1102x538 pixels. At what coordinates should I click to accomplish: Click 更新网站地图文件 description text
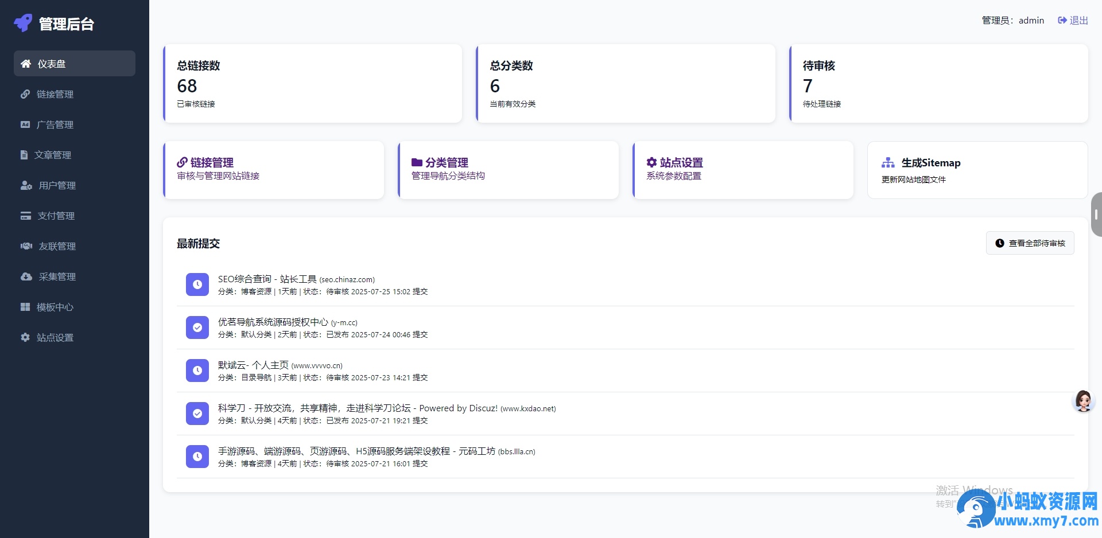pyautogui.click(x=914, y=180)
